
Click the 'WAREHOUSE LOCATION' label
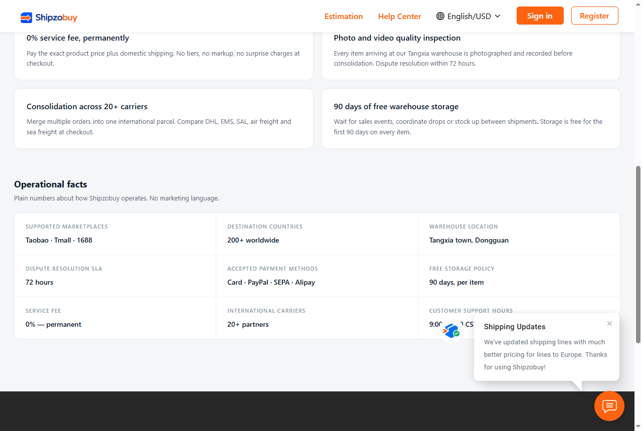click(463, 227)
